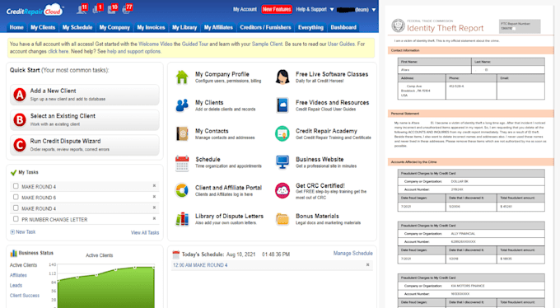Viewport: 560px width, 308px height.
Task: Open the notification icon showing 1
Action: (97, 8)
